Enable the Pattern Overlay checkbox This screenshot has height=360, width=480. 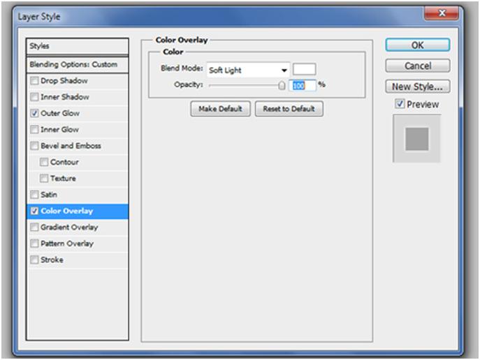(34, 243)
